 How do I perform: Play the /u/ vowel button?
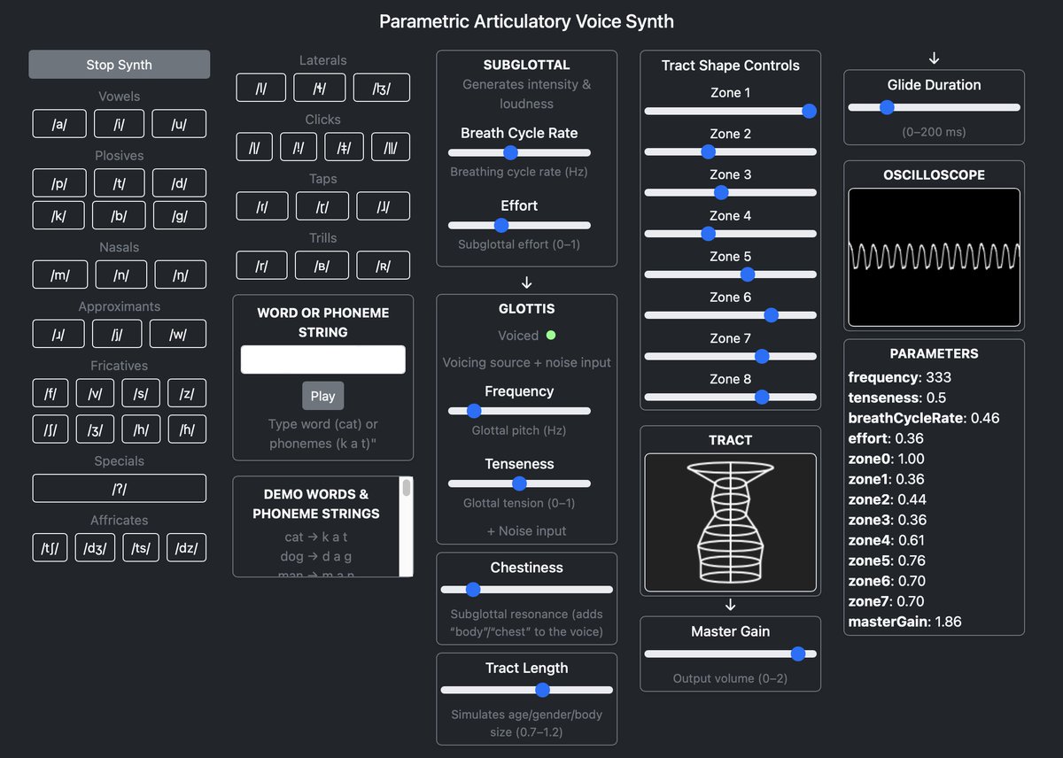coord(179,124)
